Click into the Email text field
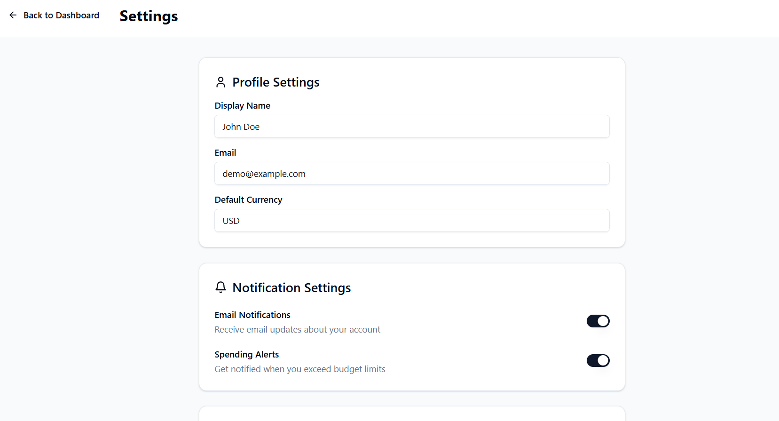Viewport: 779px width, 421px height. pos(412,174)
